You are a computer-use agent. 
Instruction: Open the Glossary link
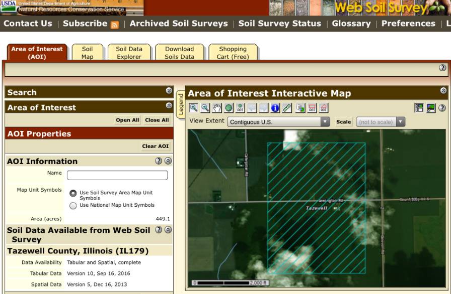(x=351, y=23)
